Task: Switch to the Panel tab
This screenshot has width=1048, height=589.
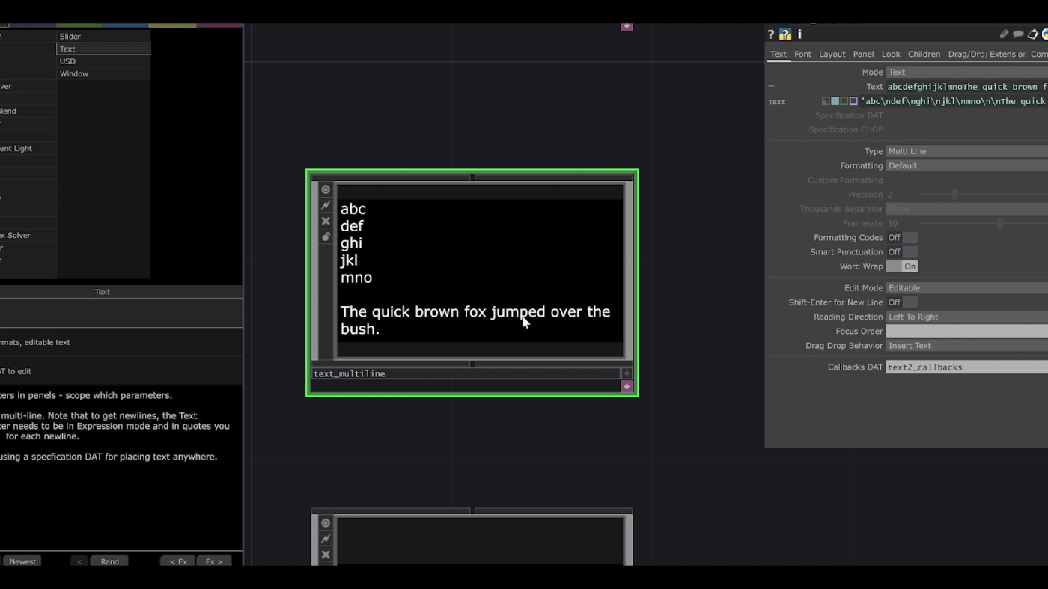Action: point(863,55)
